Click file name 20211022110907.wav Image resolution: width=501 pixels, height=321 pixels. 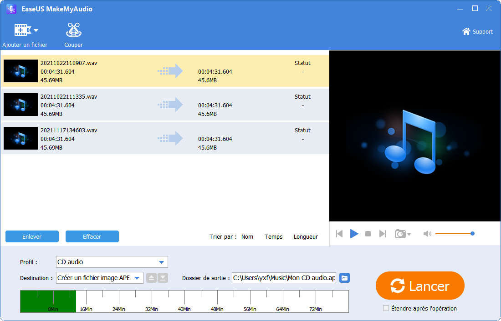[x=69, y=63]
